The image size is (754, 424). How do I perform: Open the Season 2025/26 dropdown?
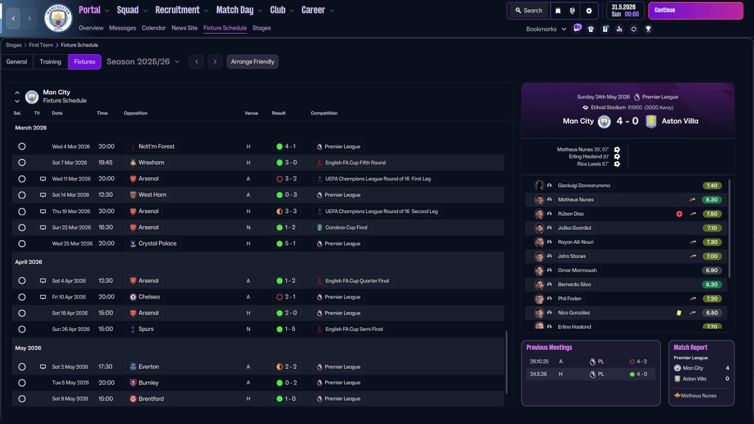[143, 62]
